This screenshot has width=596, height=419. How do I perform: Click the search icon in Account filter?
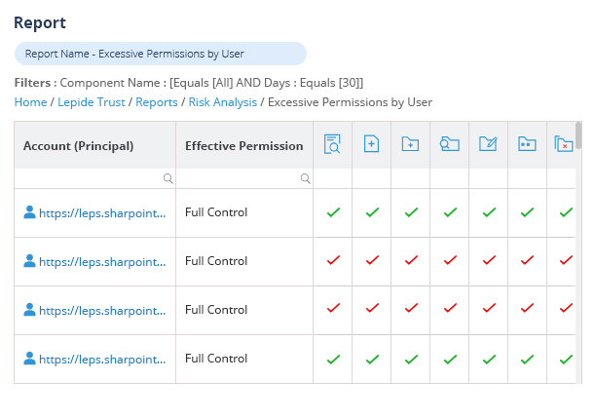(168, 178)
